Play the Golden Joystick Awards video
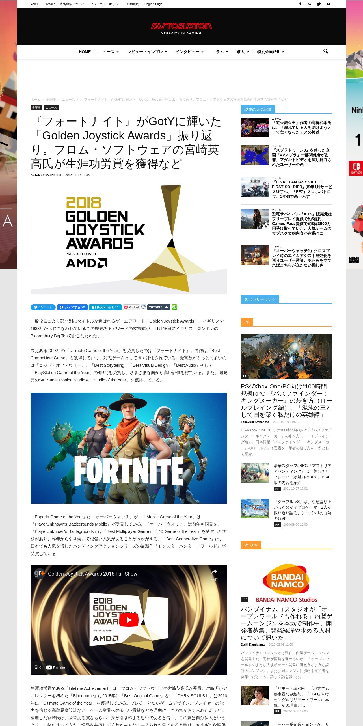Image resolution: width=363 pixels, height=726 pixels. (x=129, y=620)
